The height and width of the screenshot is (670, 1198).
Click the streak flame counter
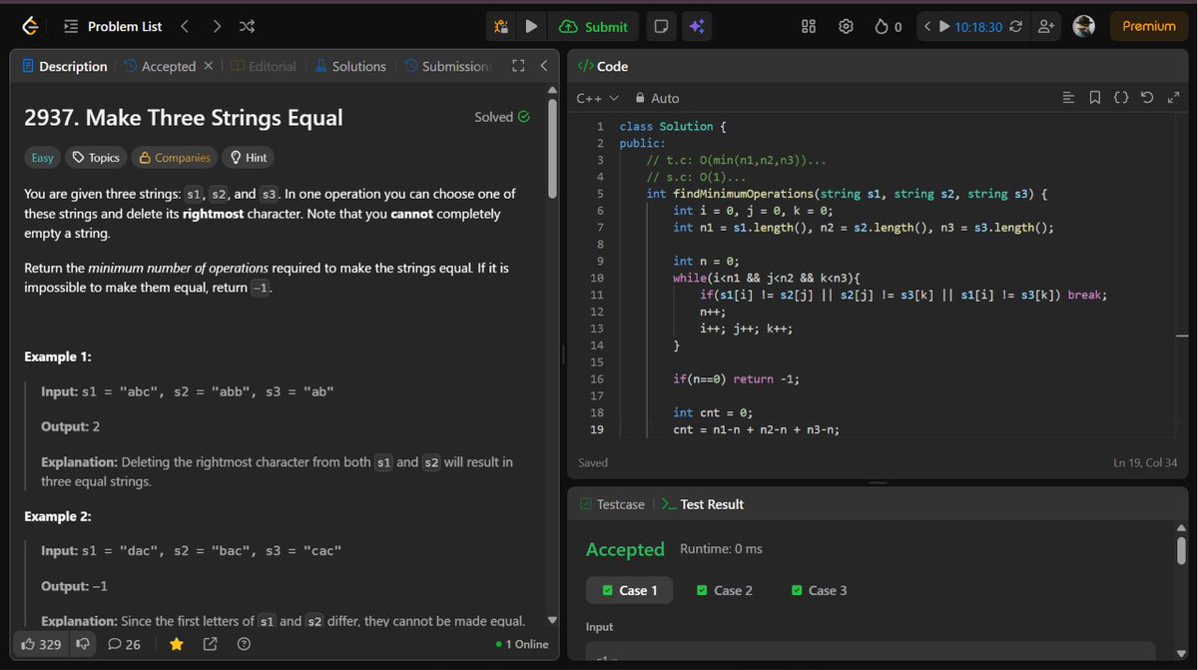click(x=888, y=27)
